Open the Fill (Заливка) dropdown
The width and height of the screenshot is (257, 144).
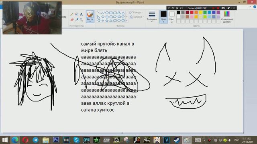pos(137,17)
